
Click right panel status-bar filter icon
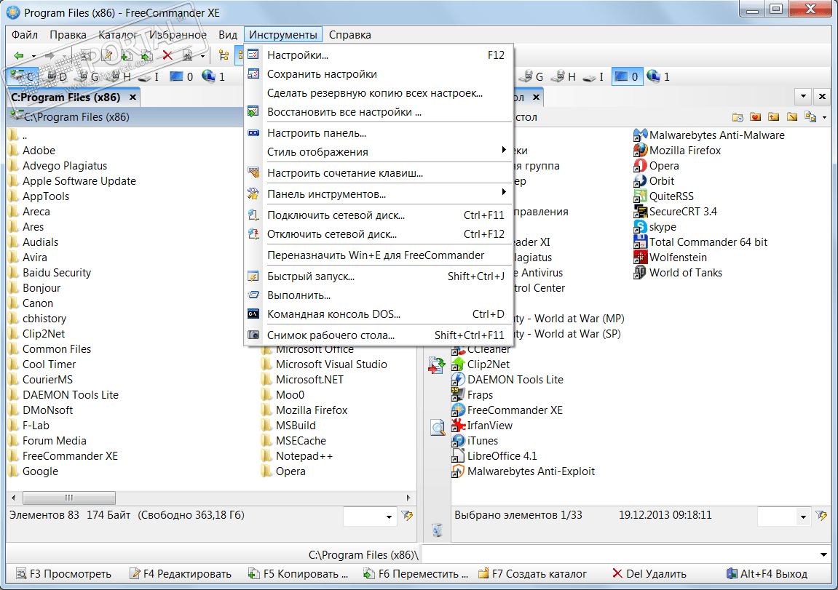click(821, 516)
